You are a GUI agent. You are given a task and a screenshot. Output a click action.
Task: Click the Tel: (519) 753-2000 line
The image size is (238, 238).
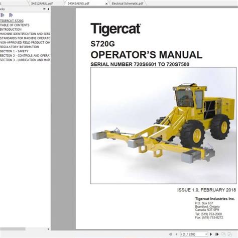pos(208,214)
